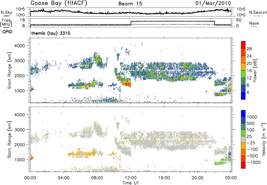This screenshot has height=185, width=267.
Task: Click red bottom segment of Velocity colorbar
Action: coord(243,165)
